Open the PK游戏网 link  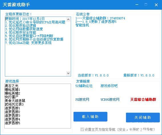[x=82, y=100]
